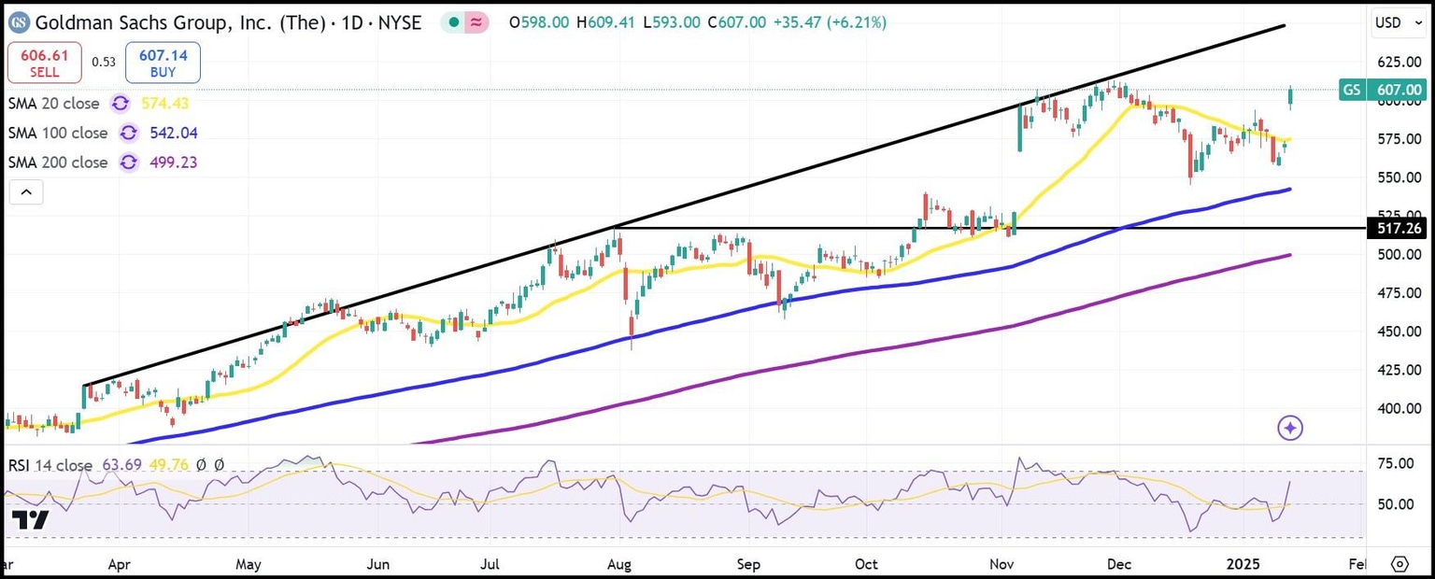The width and height of the screenshot is (1435, 579).
Task: Open symbol search via Goldman Sachs title
Action: point(228,21)
